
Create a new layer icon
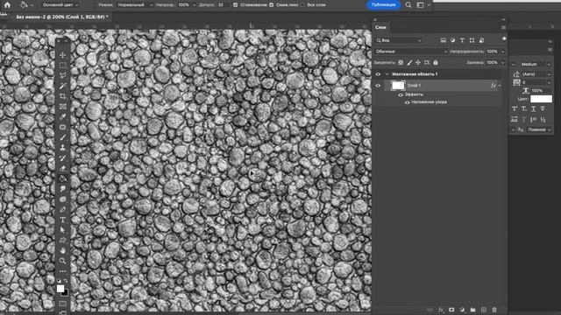pyautogui.click(x=484, y=310)
